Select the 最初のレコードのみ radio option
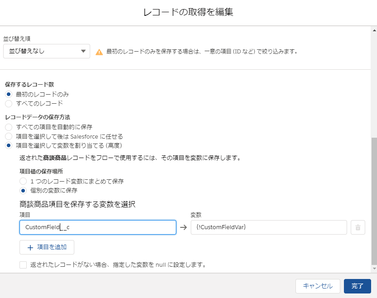This screenshot has width=377, height=298. 9,94
